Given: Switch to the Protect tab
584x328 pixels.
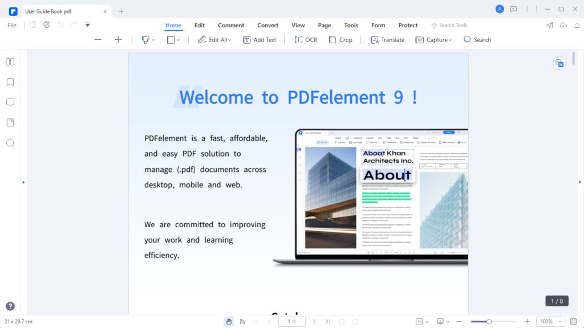Looking at the screenshot, I should tap(408, 25).
